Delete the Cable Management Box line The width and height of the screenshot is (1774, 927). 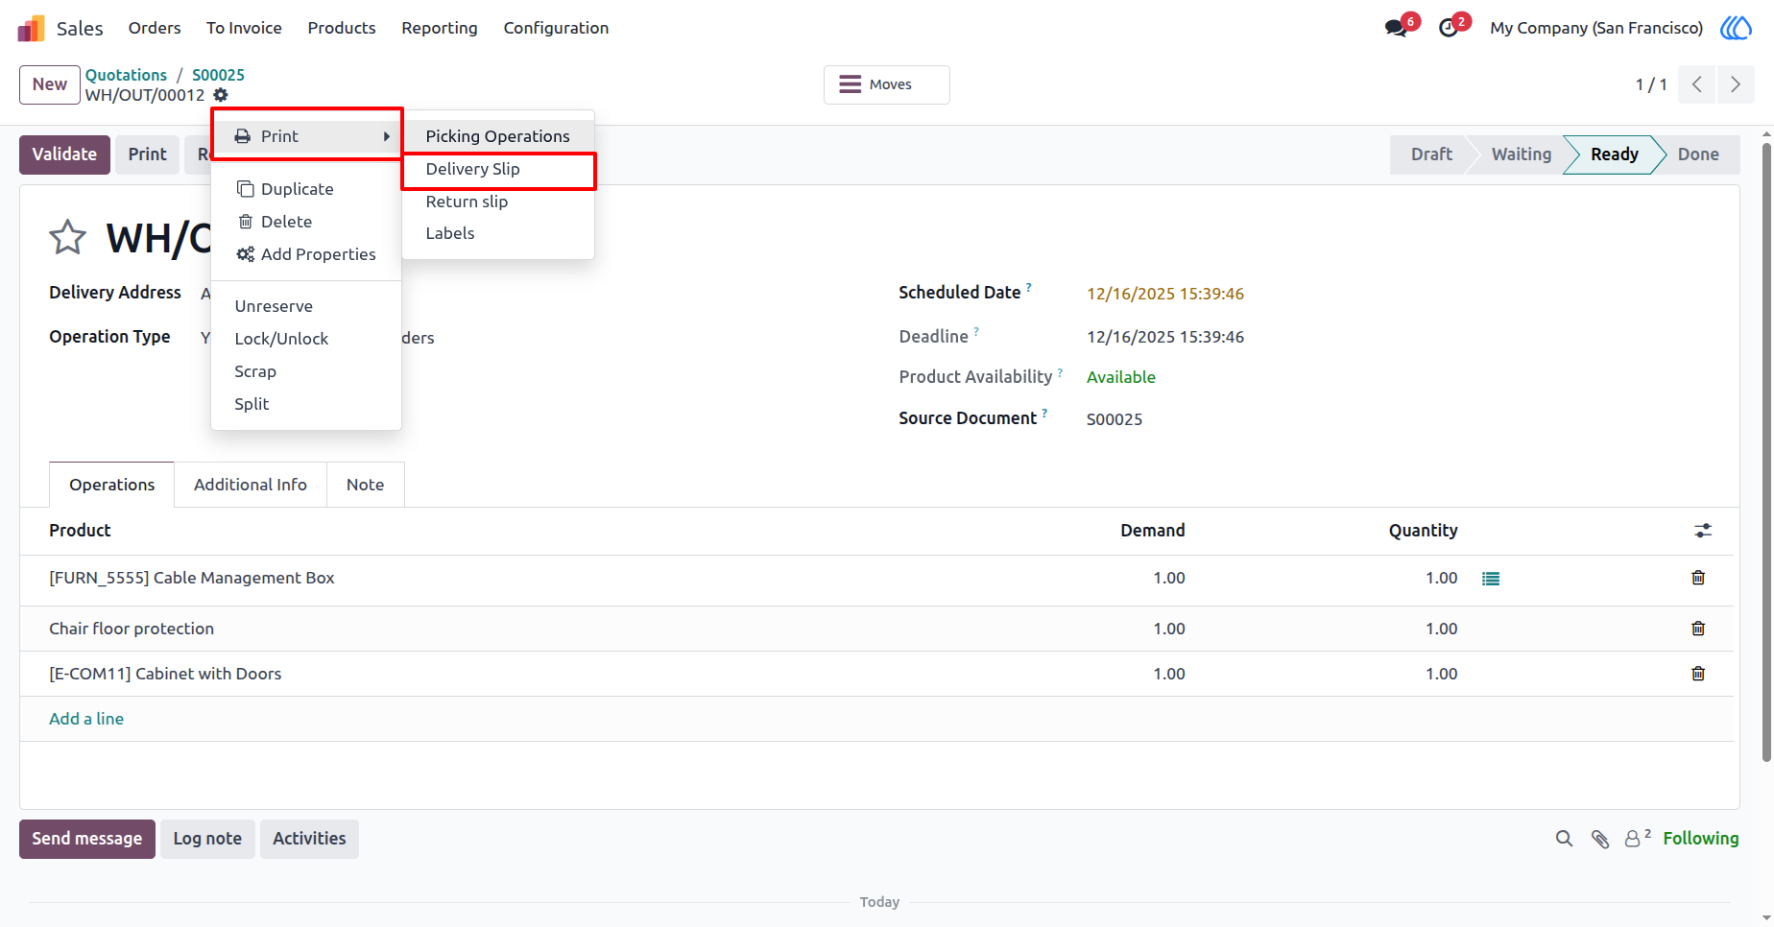pyautogui.click(x=1698, y=578)
